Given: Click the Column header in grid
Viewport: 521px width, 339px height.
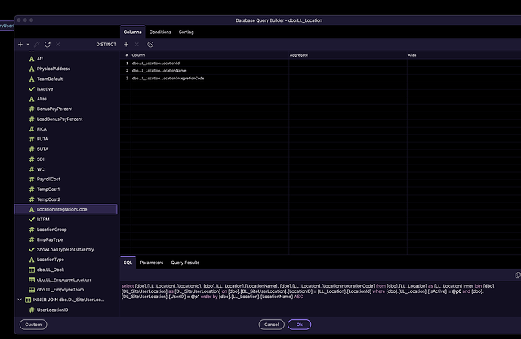Looking at the screenshot, I should tap(138, 55).
